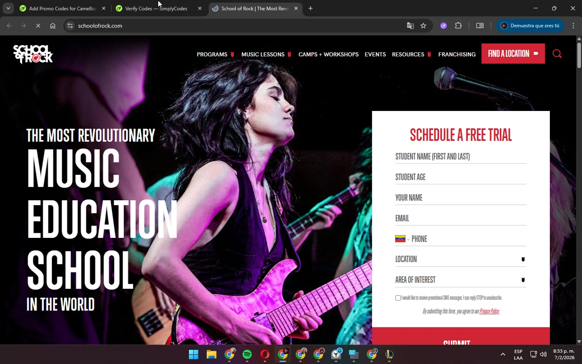Click the back arrow in browser toolbar
This screenshot has width=582, height=364.
pyautogui.click(x=9, y=26)
